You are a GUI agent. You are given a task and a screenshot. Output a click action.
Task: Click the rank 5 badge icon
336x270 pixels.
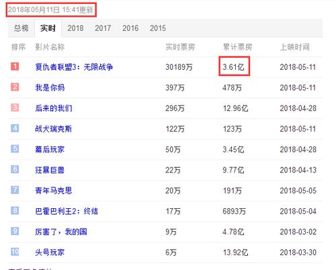pos(15,148)
